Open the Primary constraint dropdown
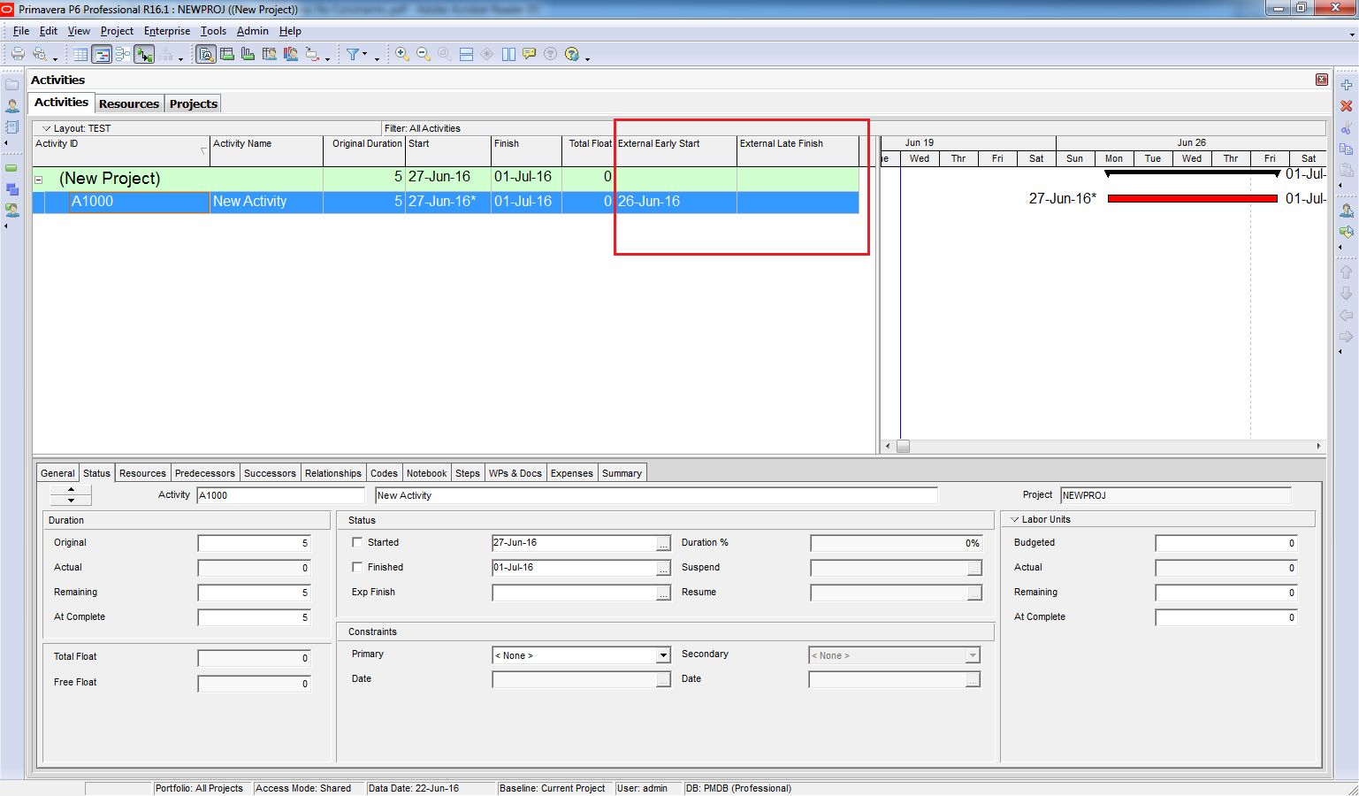 point(662,655)
